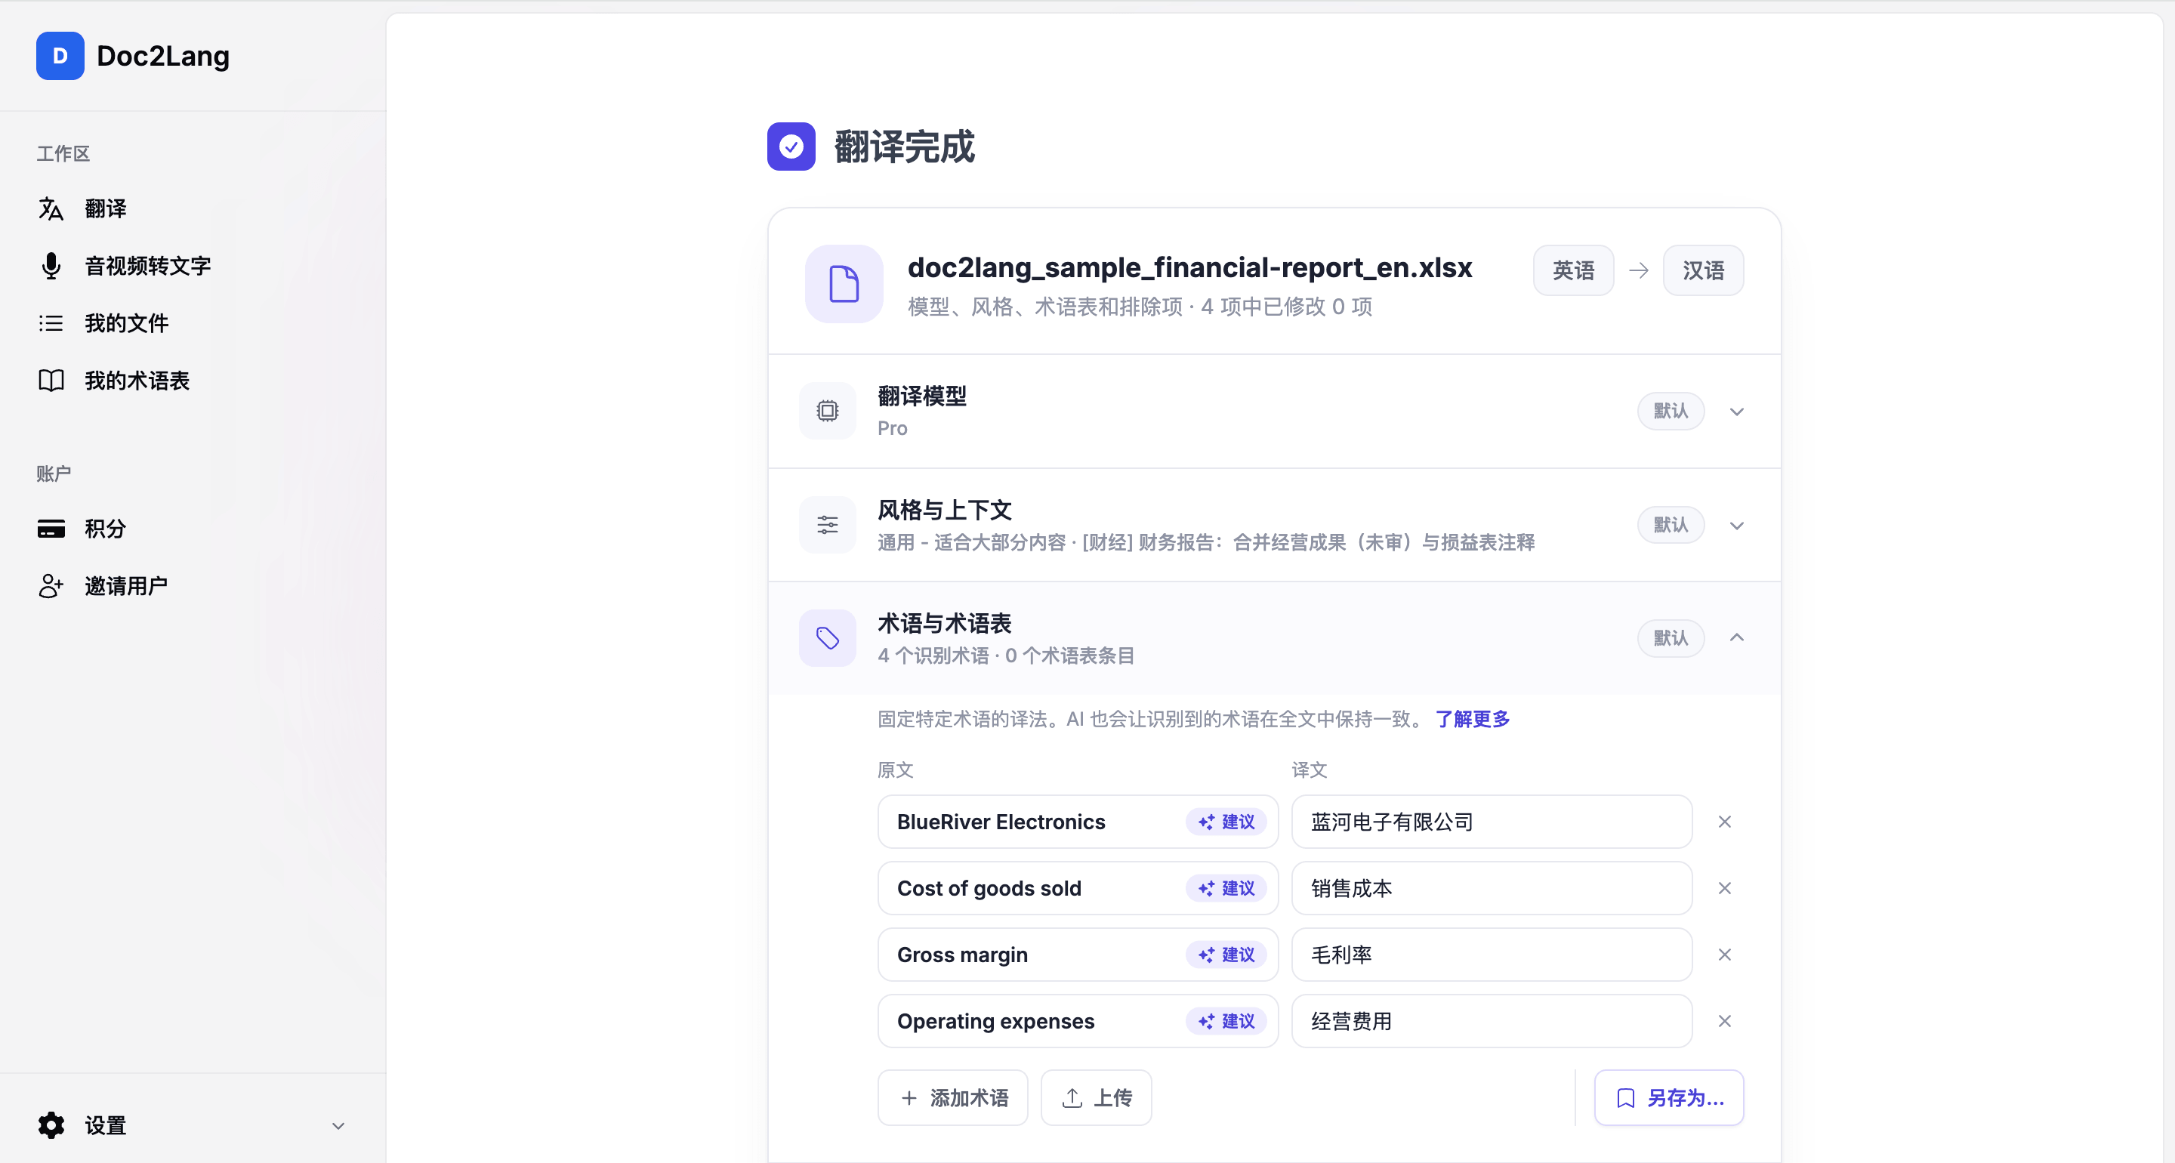Click the translate language icon in sidebar
The height and width of the screenshot is (1163, 2175).
[51, 208]
